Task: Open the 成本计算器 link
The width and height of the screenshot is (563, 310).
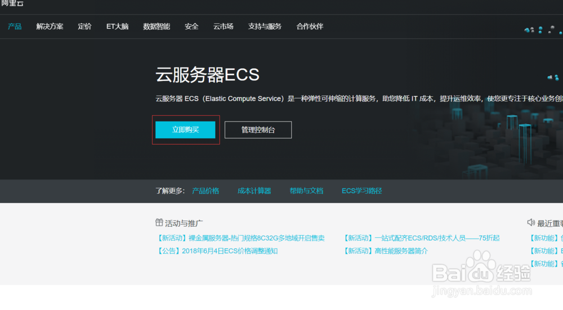Action: click(x=254, y=191)
